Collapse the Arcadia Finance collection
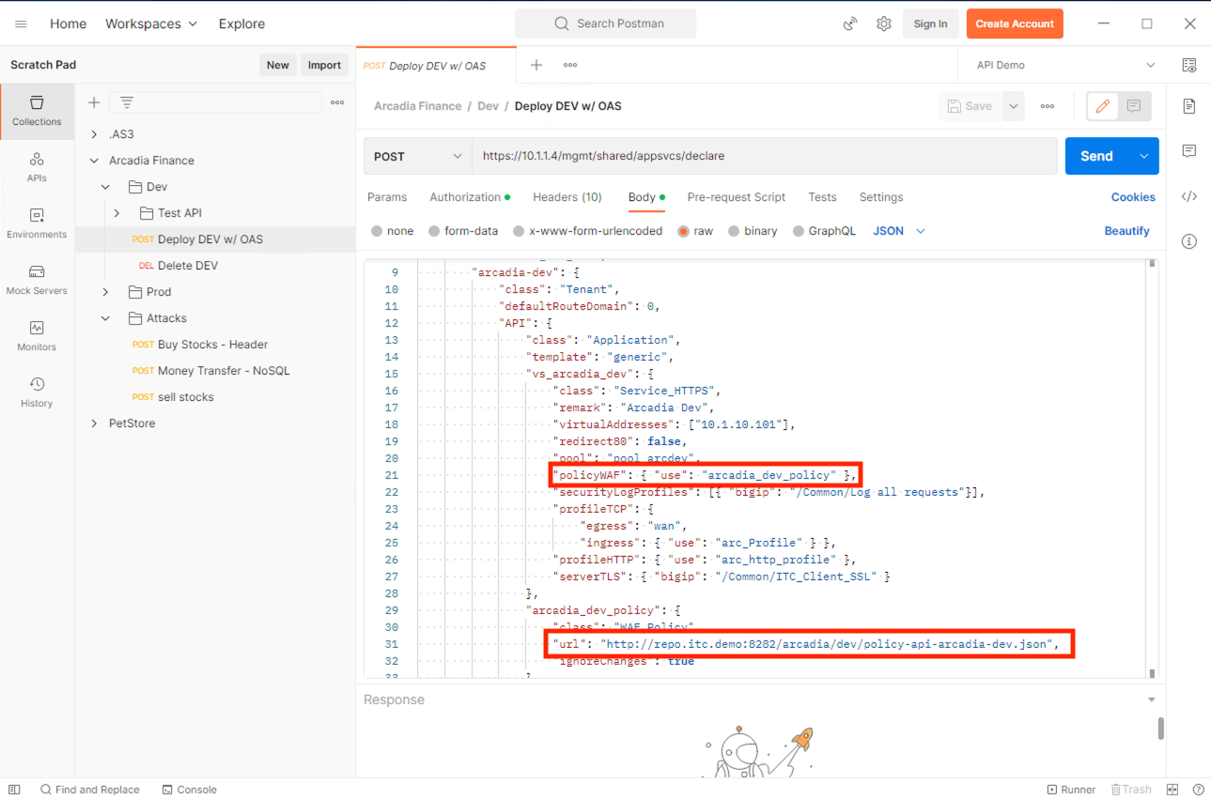Viewport: 1211px width, 800px height. (94, 161)
